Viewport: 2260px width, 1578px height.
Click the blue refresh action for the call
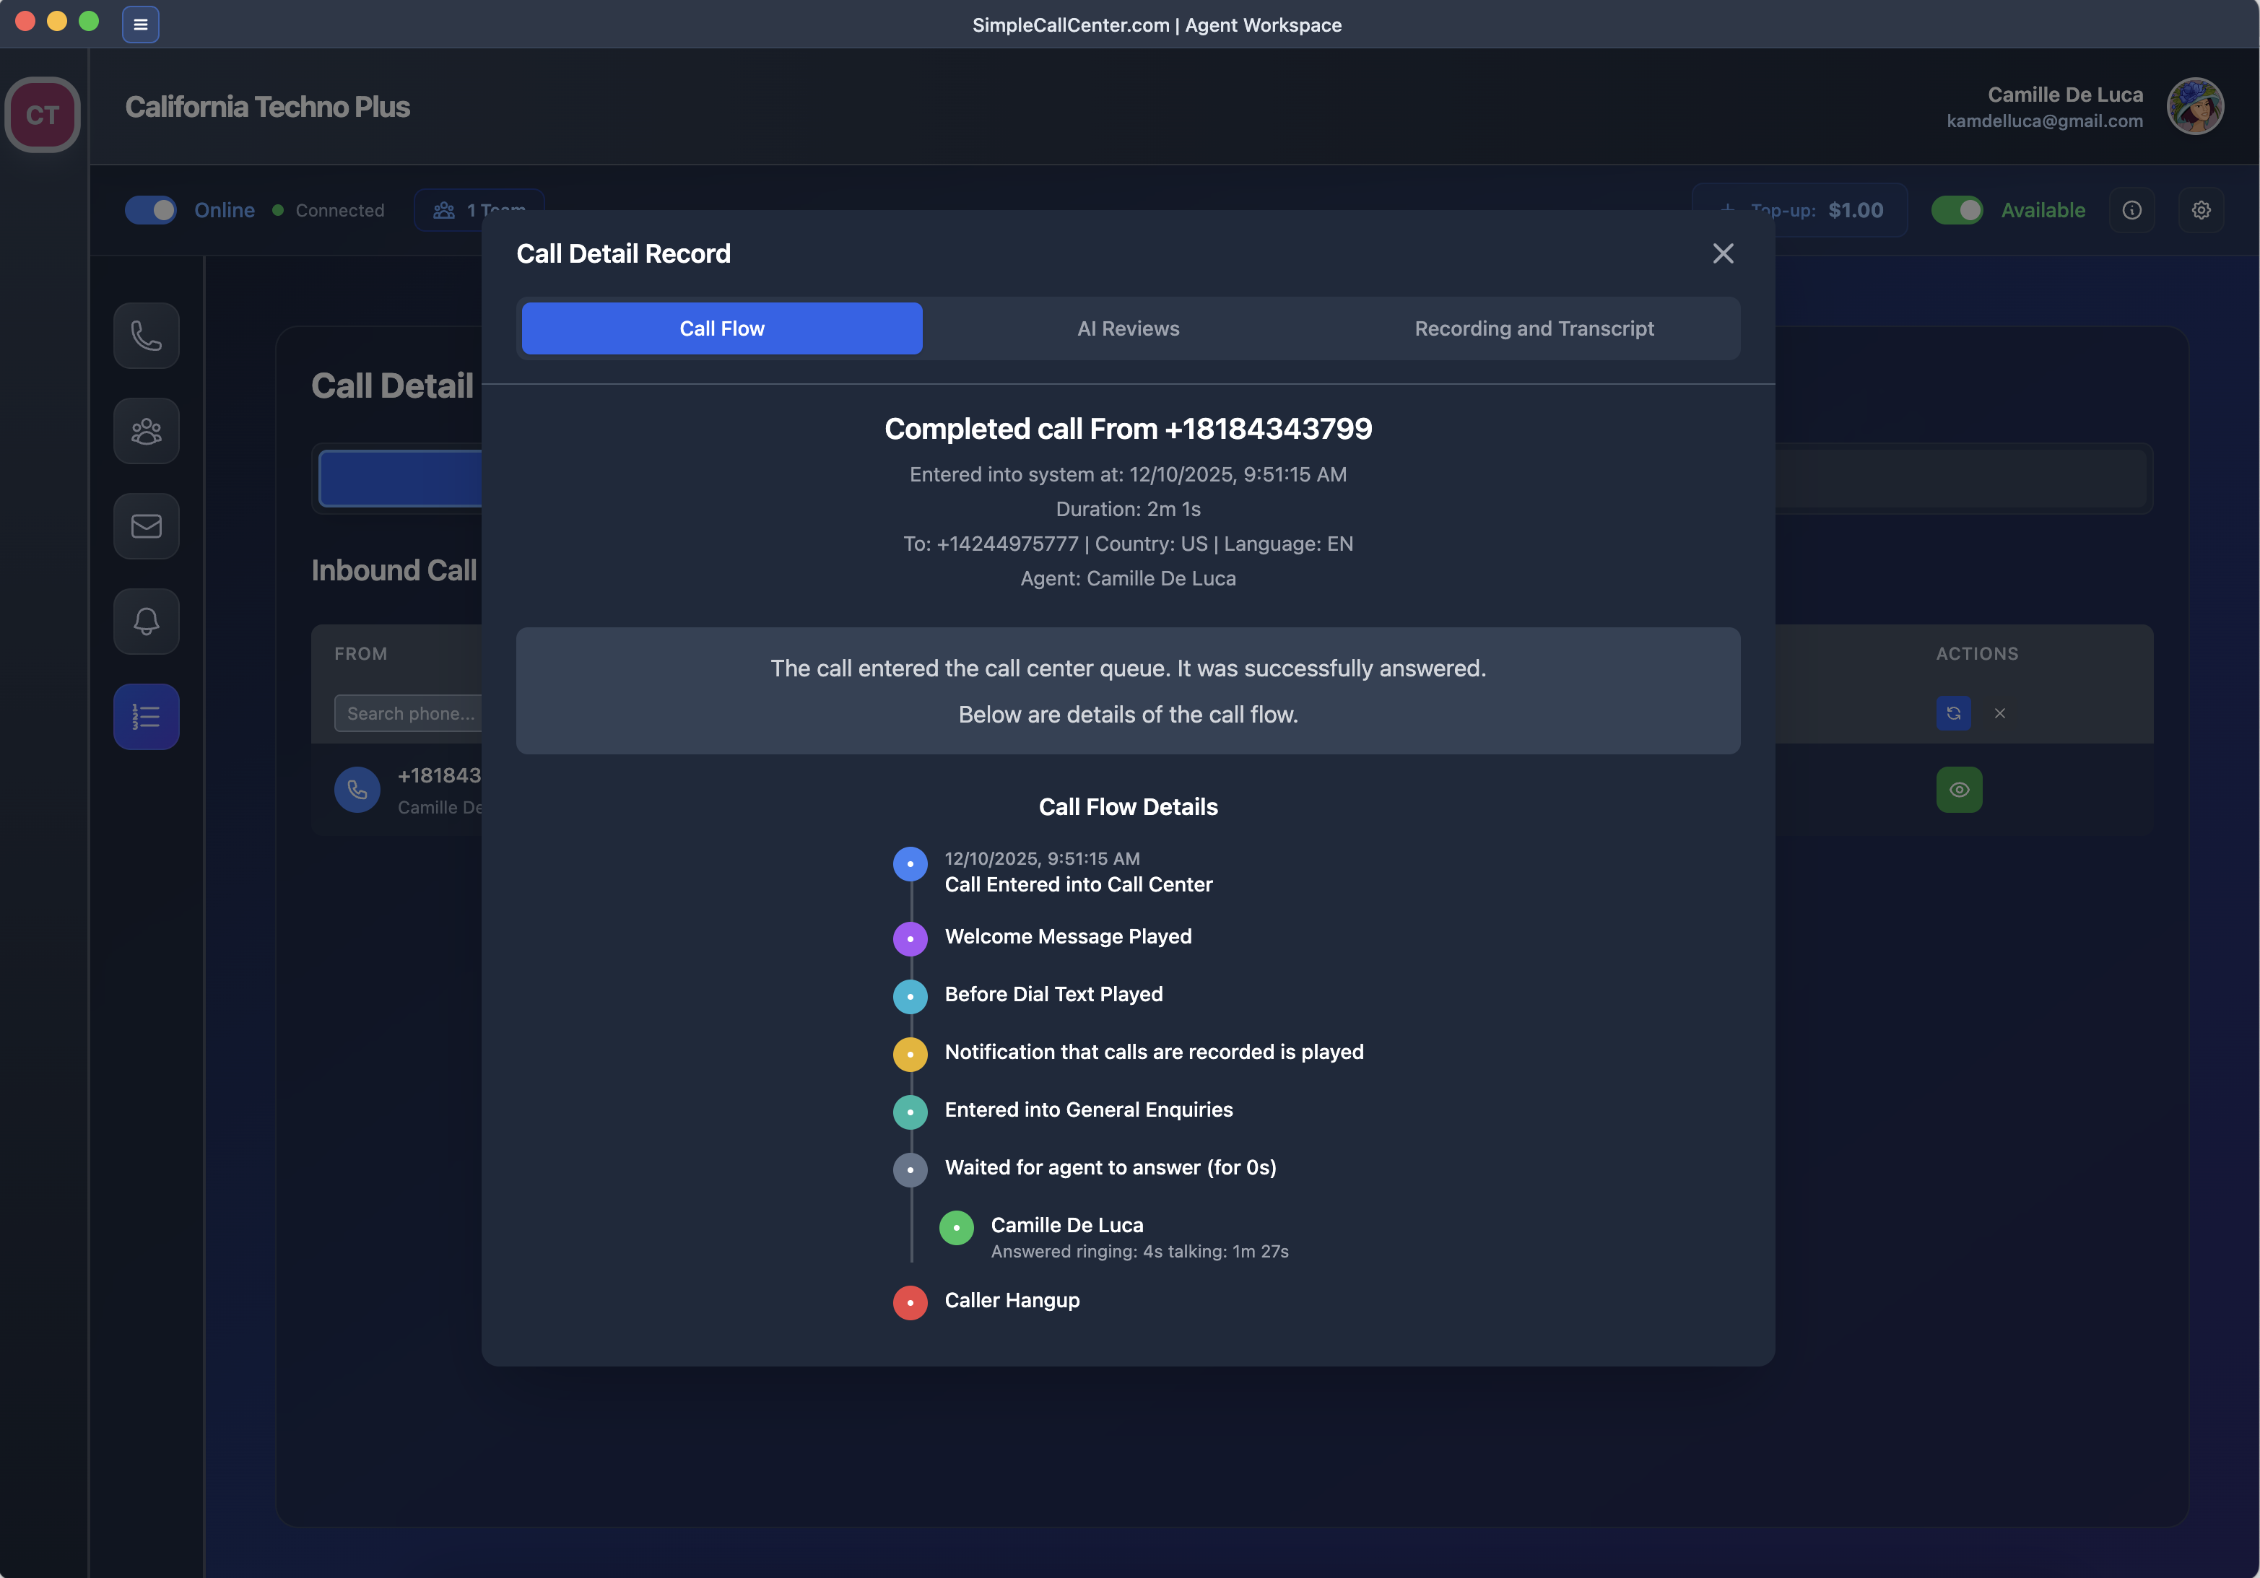1955,713
